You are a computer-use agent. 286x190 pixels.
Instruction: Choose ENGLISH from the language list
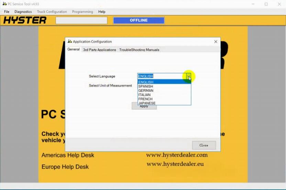[164, 82]
